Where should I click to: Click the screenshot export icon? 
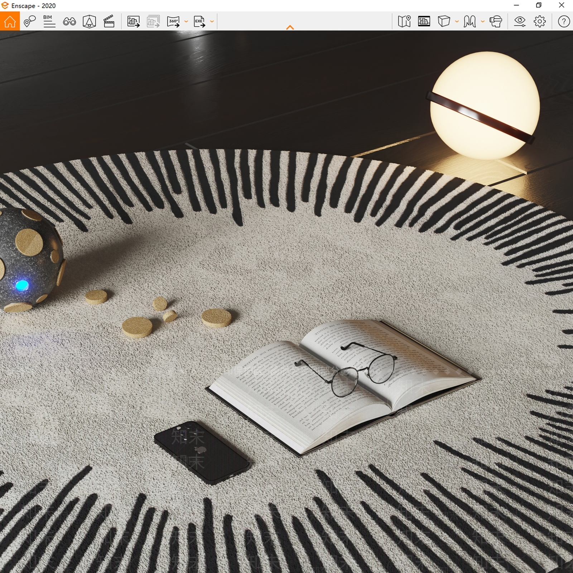click(x=134, y=21)
